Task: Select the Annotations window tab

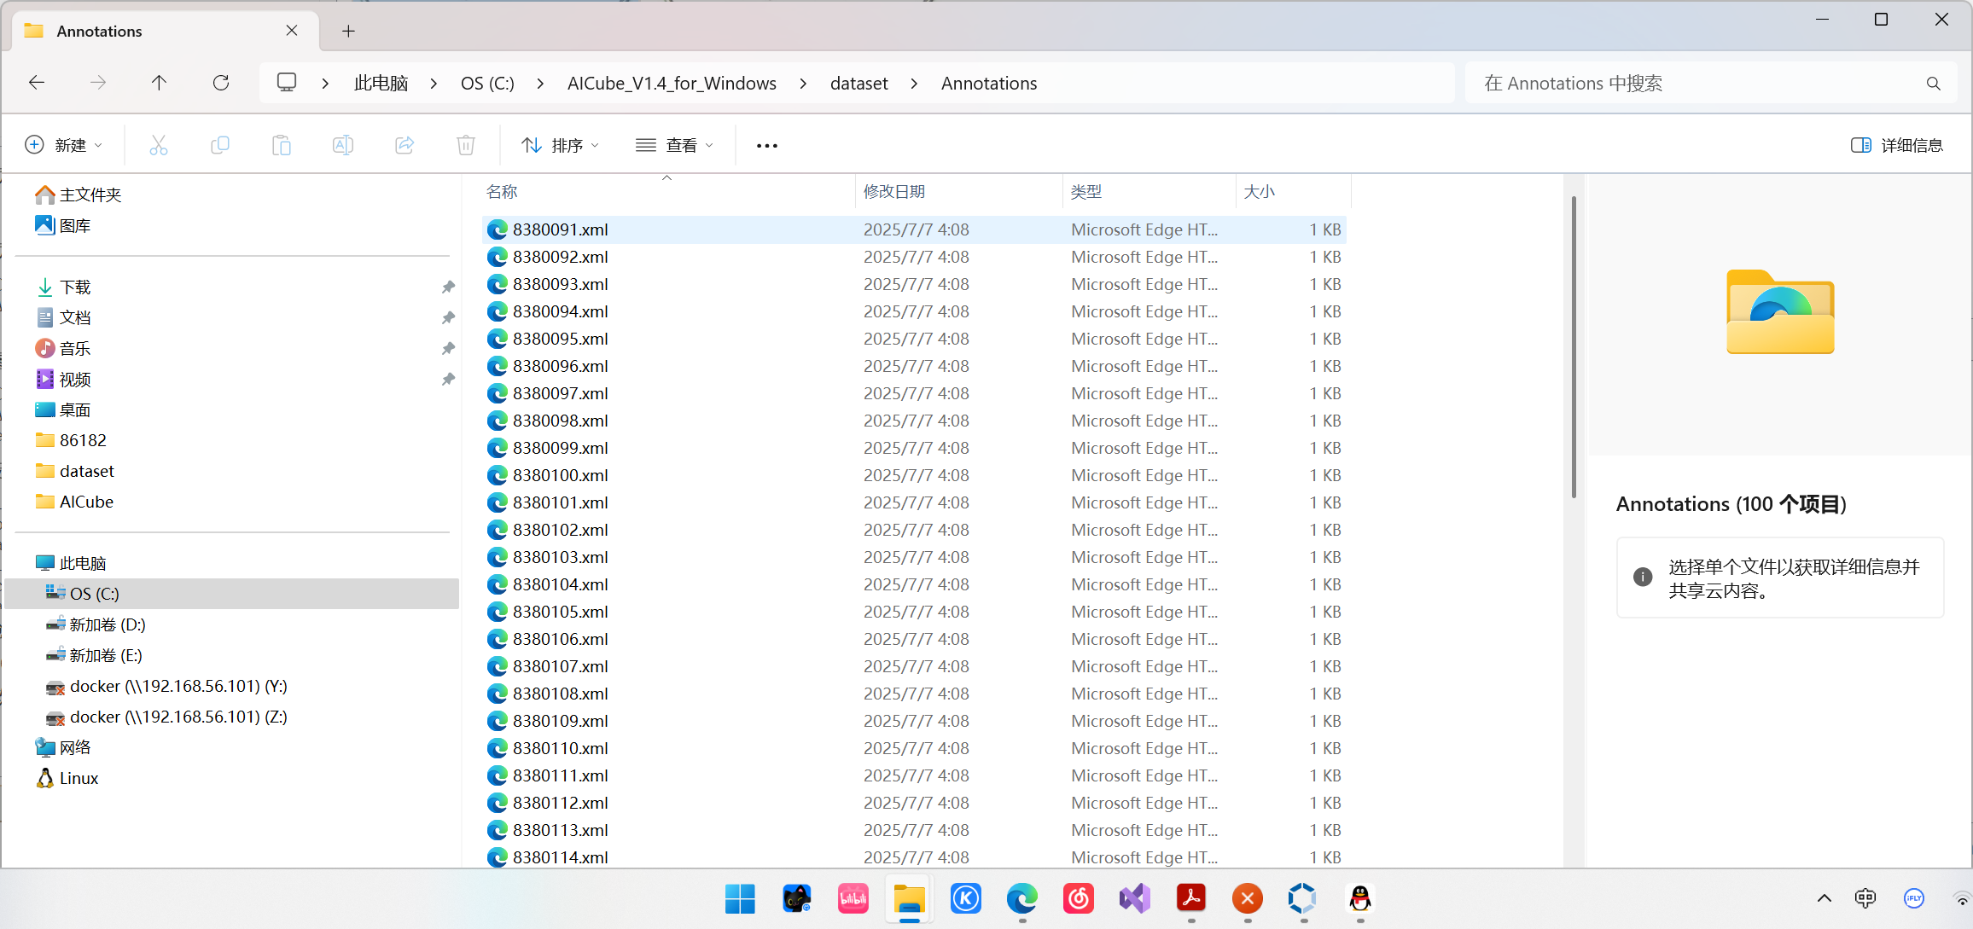Action: coord(166,31)
